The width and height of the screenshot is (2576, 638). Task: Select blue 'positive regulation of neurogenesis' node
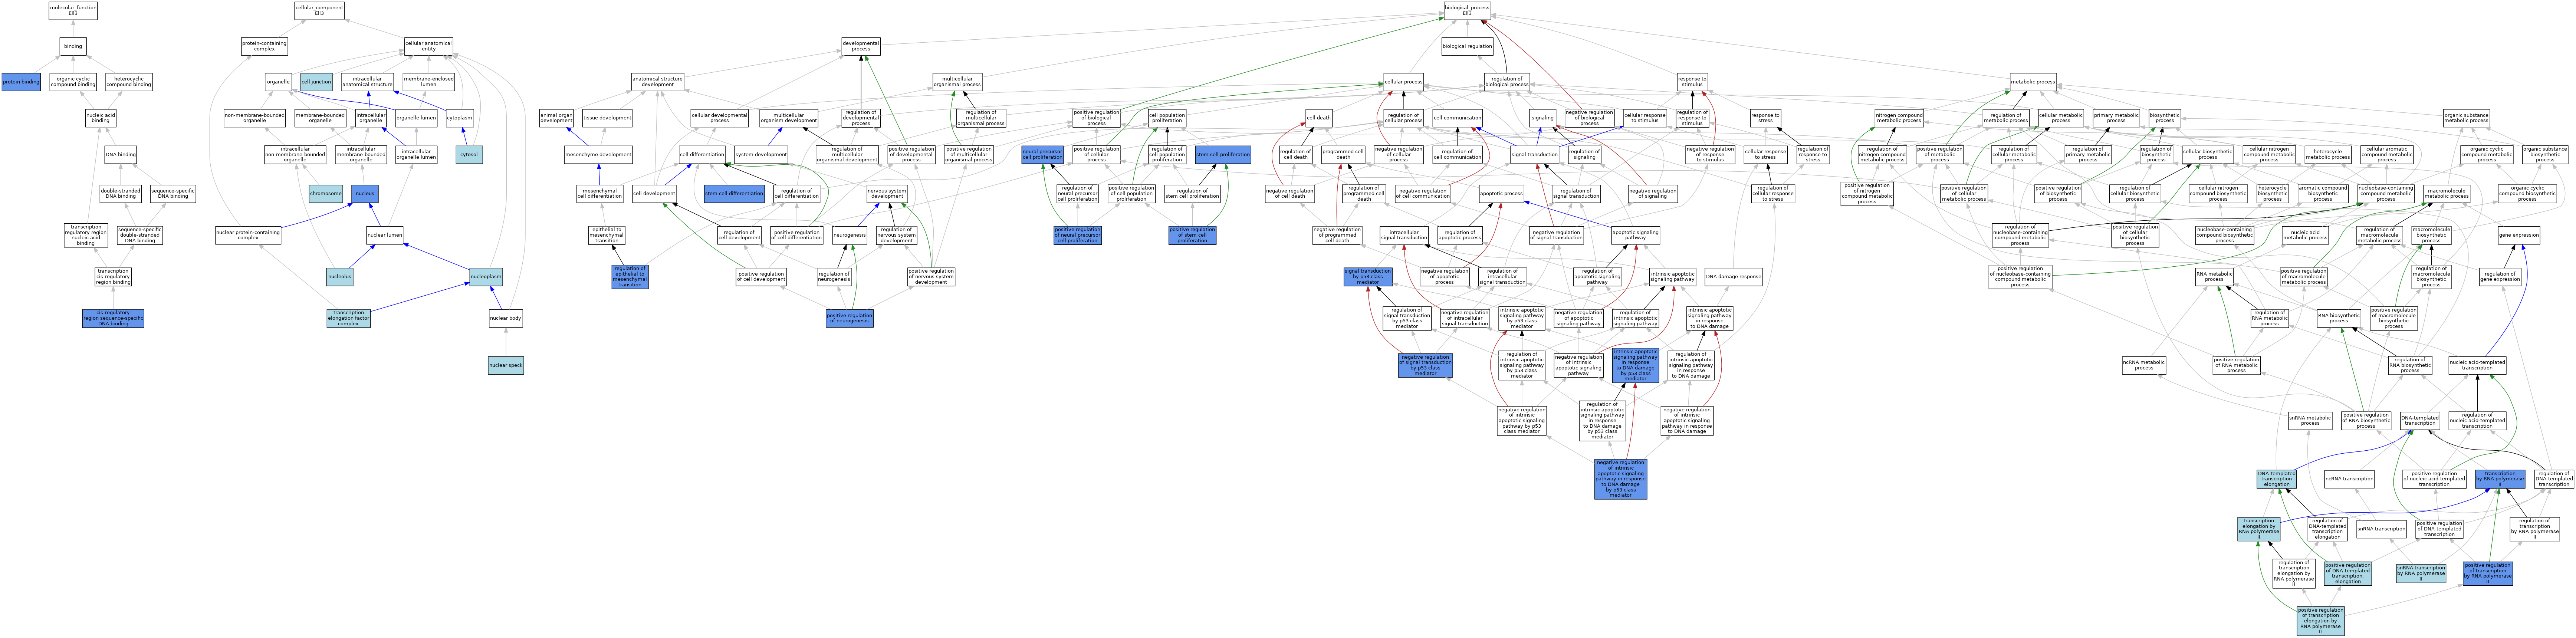(x=850, y=318)
